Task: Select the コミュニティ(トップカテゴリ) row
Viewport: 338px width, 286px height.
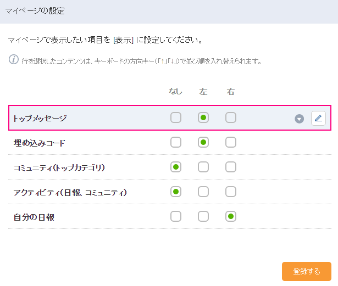Action: click(x=59, y=167)
